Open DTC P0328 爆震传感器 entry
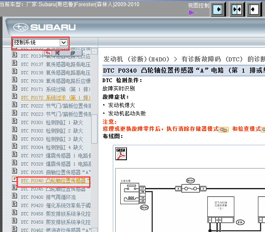 [56, 164]
